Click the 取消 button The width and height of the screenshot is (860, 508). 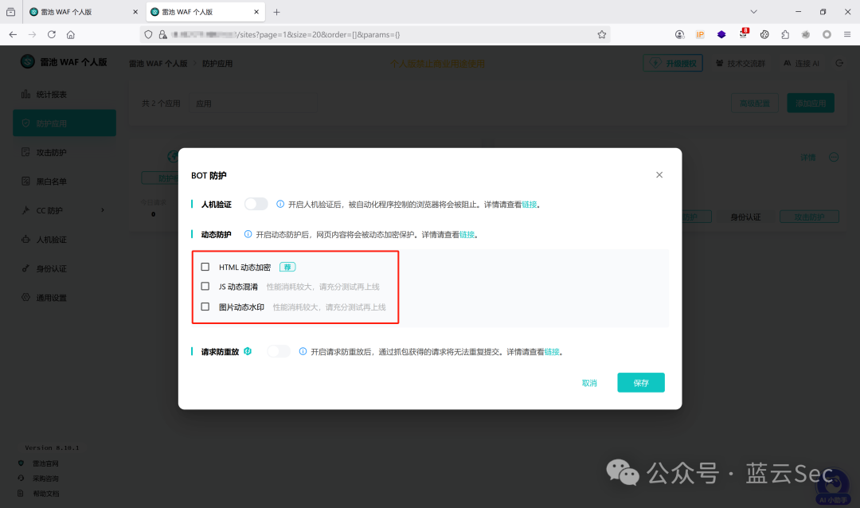(x=589, y=383)
